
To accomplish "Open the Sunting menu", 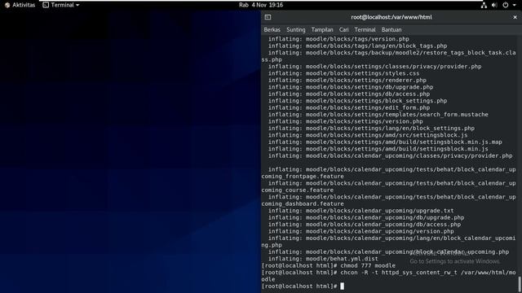I will point(295,29).
